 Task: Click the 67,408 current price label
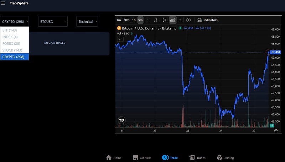(275, 52)
